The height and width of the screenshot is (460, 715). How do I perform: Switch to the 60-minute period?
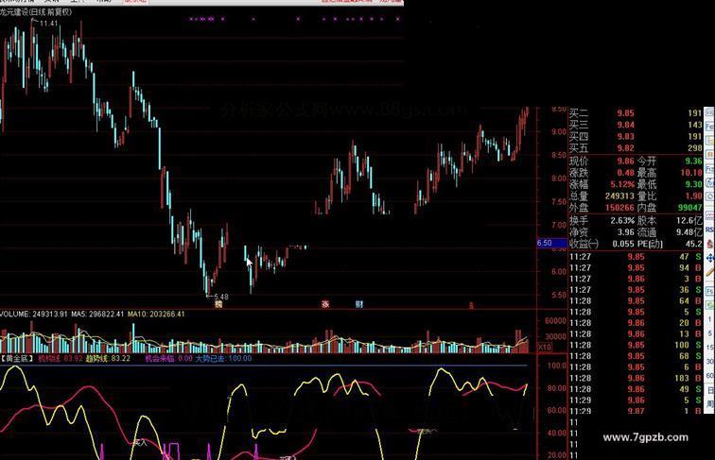click(x=710, y=376)
